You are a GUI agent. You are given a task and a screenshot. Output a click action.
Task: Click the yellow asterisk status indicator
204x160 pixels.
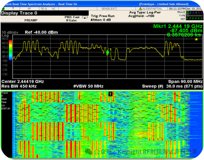tap(196, 39)
